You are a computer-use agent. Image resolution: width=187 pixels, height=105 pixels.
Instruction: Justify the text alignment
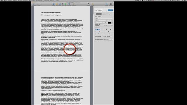click(x=110, y=29)
